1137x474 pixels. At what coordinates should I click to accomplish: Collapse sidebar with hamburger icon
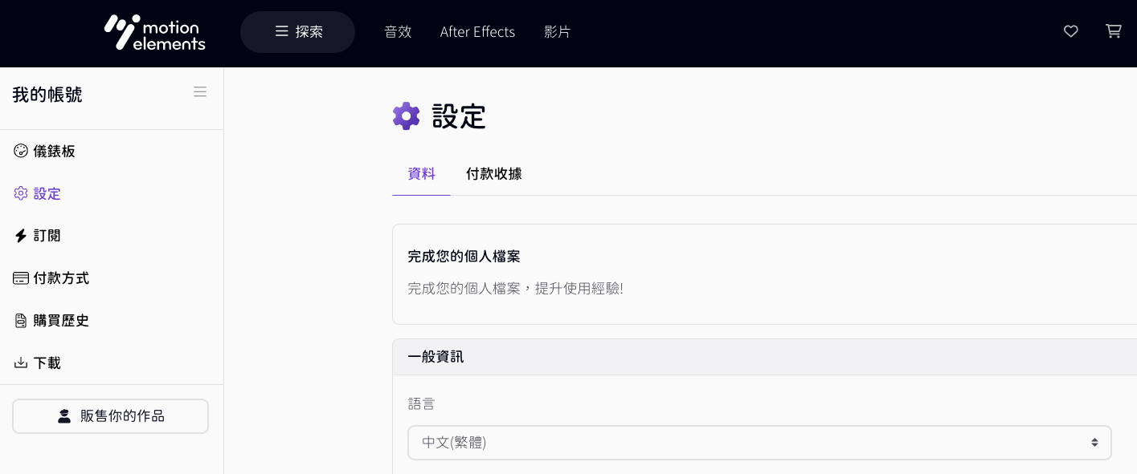(200, 92)
